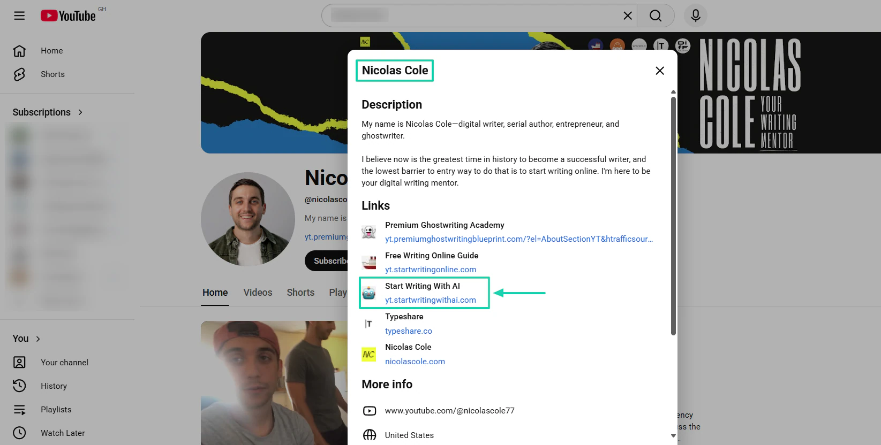Click the featured video thumbnail
The width and height of the screenshot is (881, 445).
(274, 383)
